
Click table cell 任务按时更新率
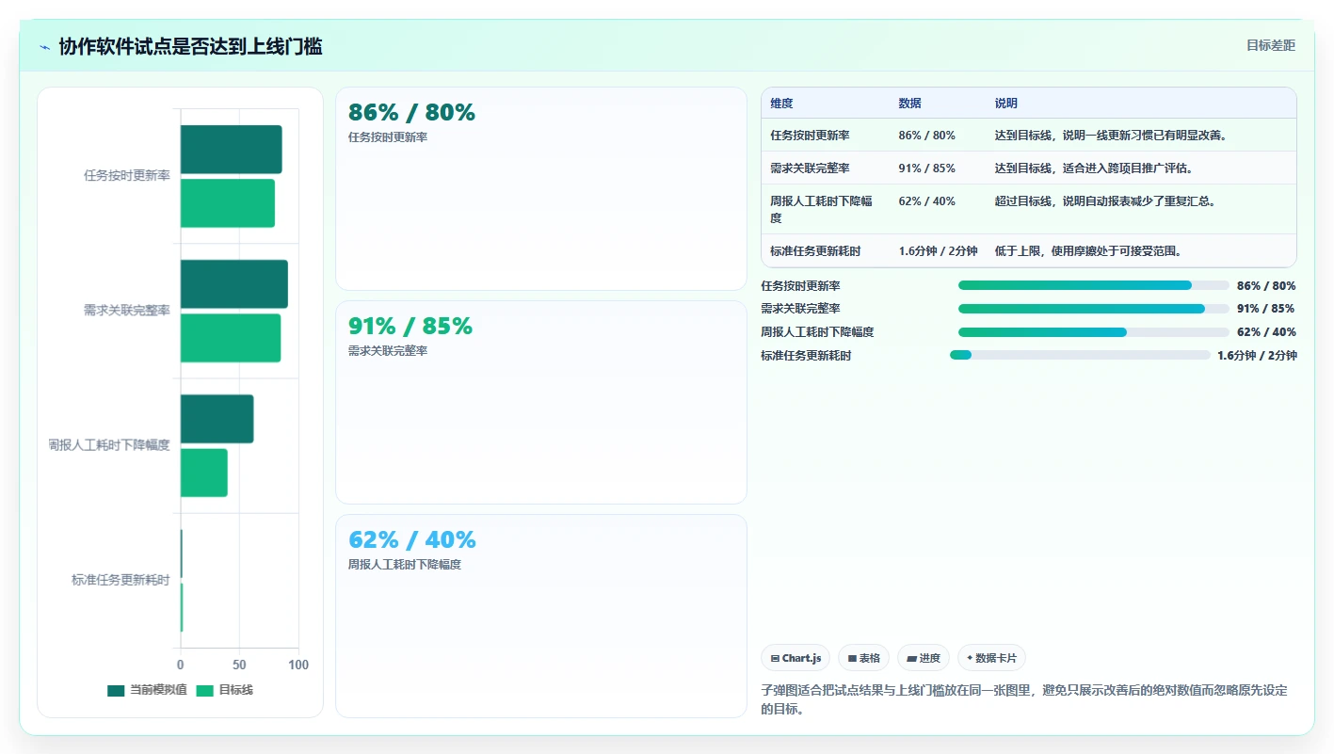click(810, 136)
